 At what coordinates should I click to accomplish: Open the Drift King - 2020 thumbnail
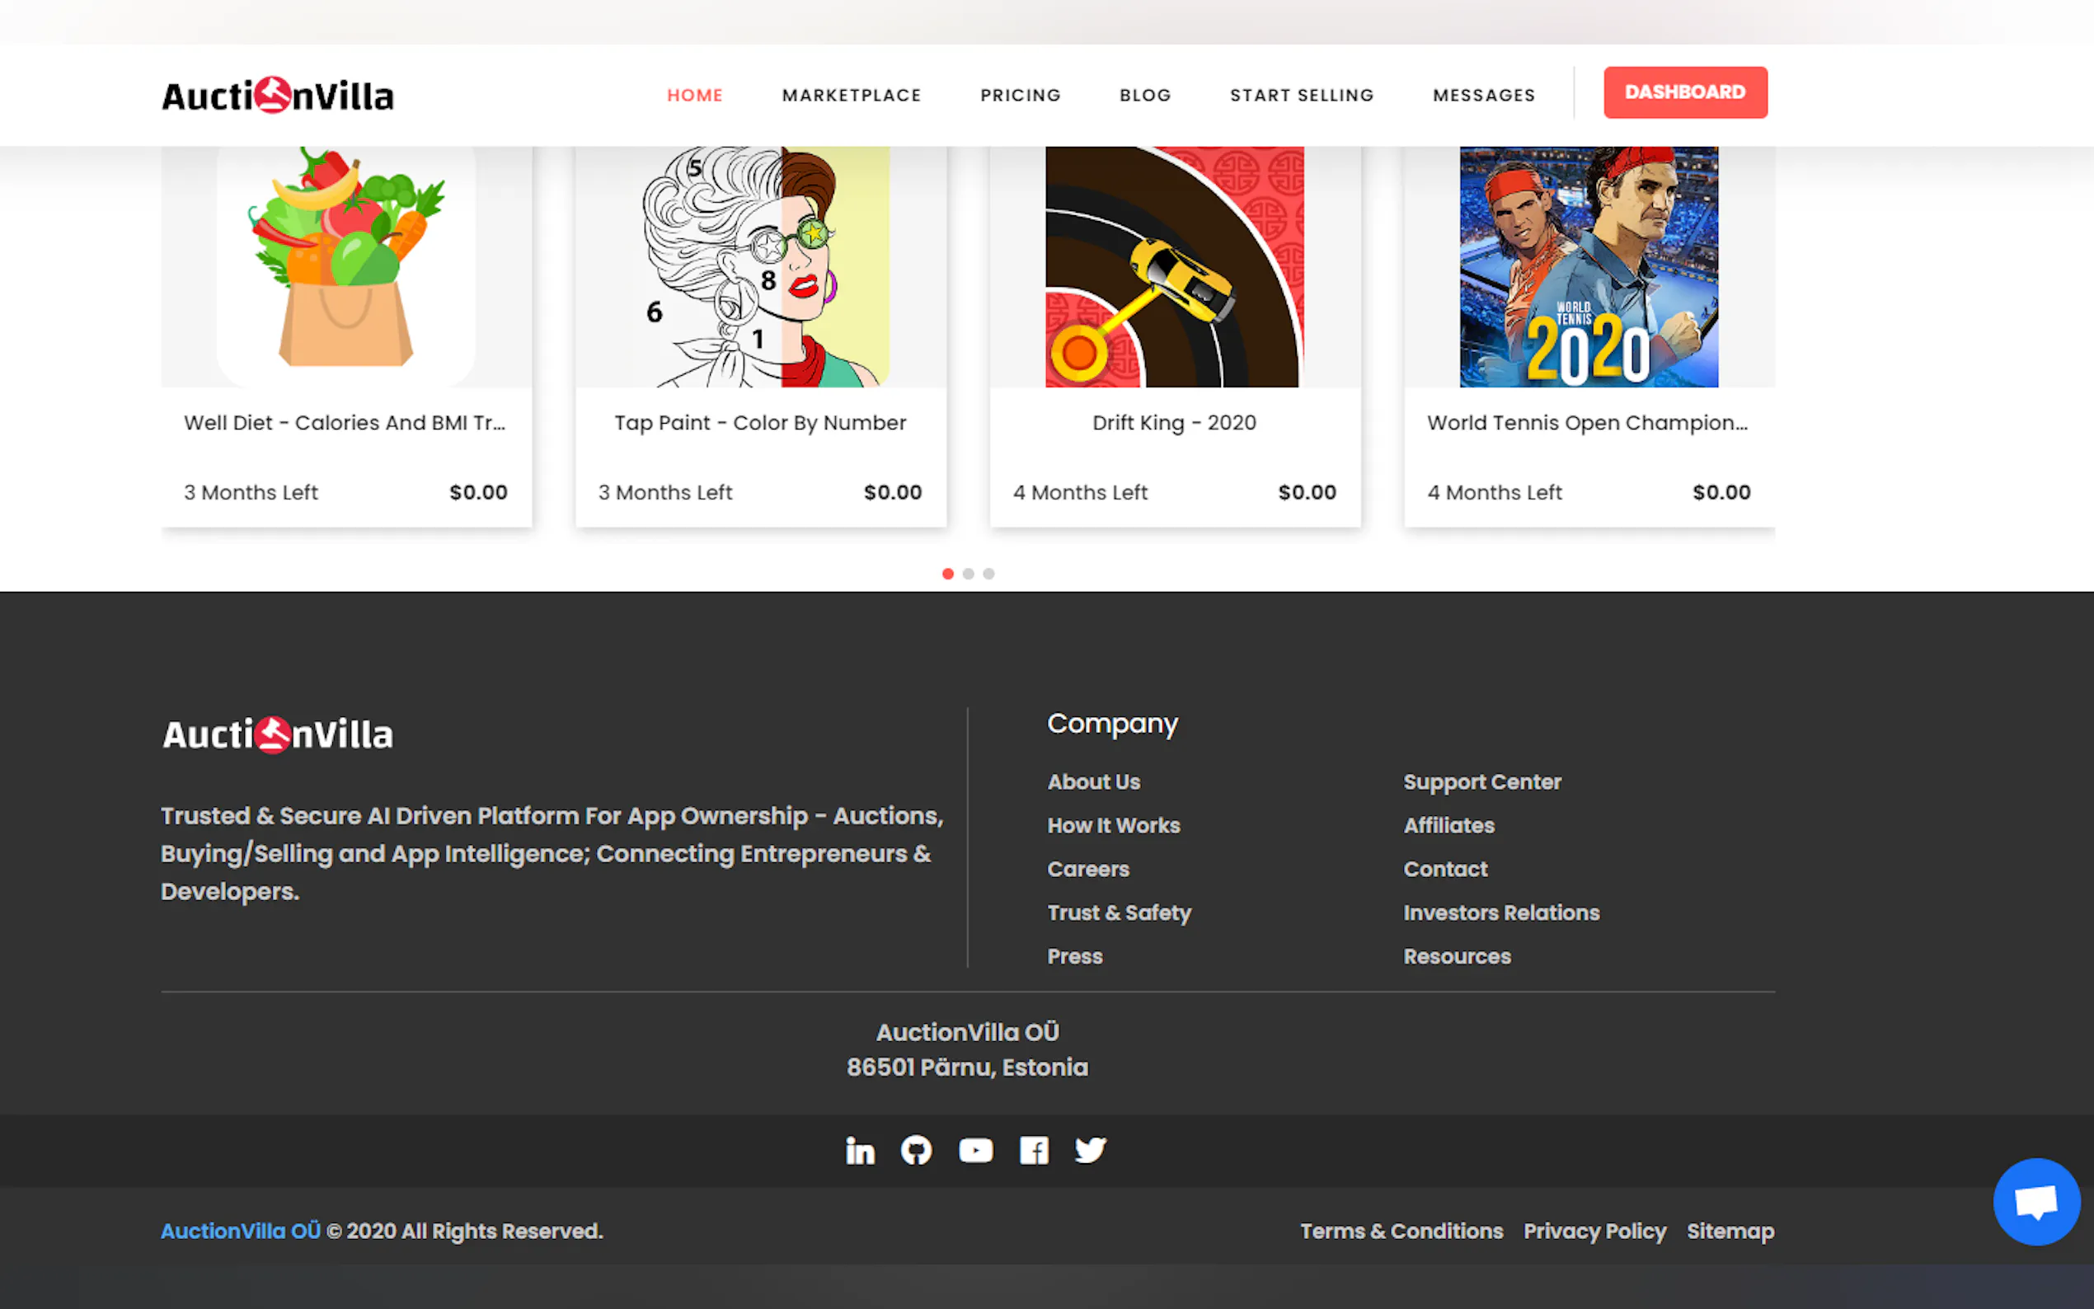point(1174,266)
